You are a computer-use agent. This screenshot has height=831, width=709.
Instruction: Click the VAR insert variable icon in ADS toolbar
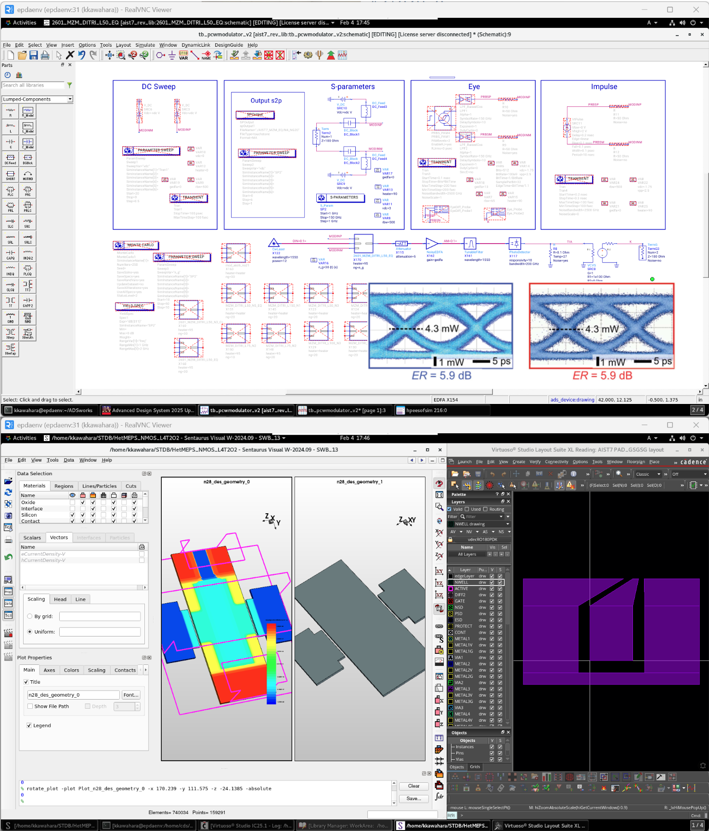click(x=183, y=55)
